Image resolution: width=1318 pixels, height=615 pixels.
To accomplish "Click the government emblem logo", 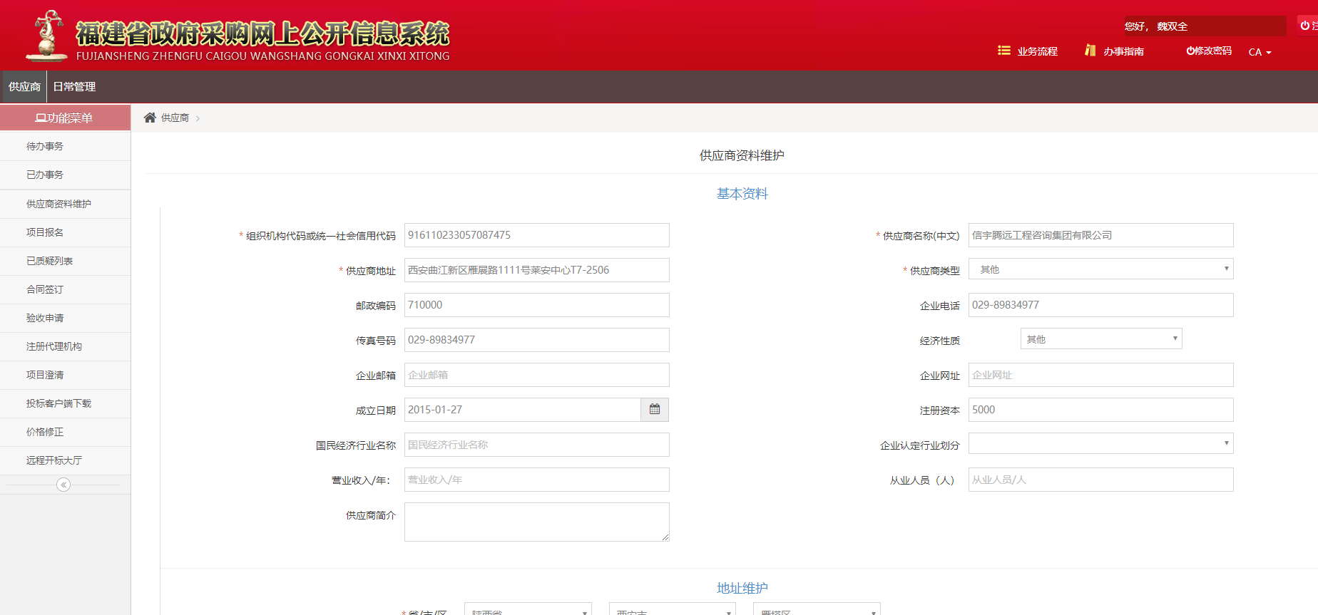I will 46,36.
